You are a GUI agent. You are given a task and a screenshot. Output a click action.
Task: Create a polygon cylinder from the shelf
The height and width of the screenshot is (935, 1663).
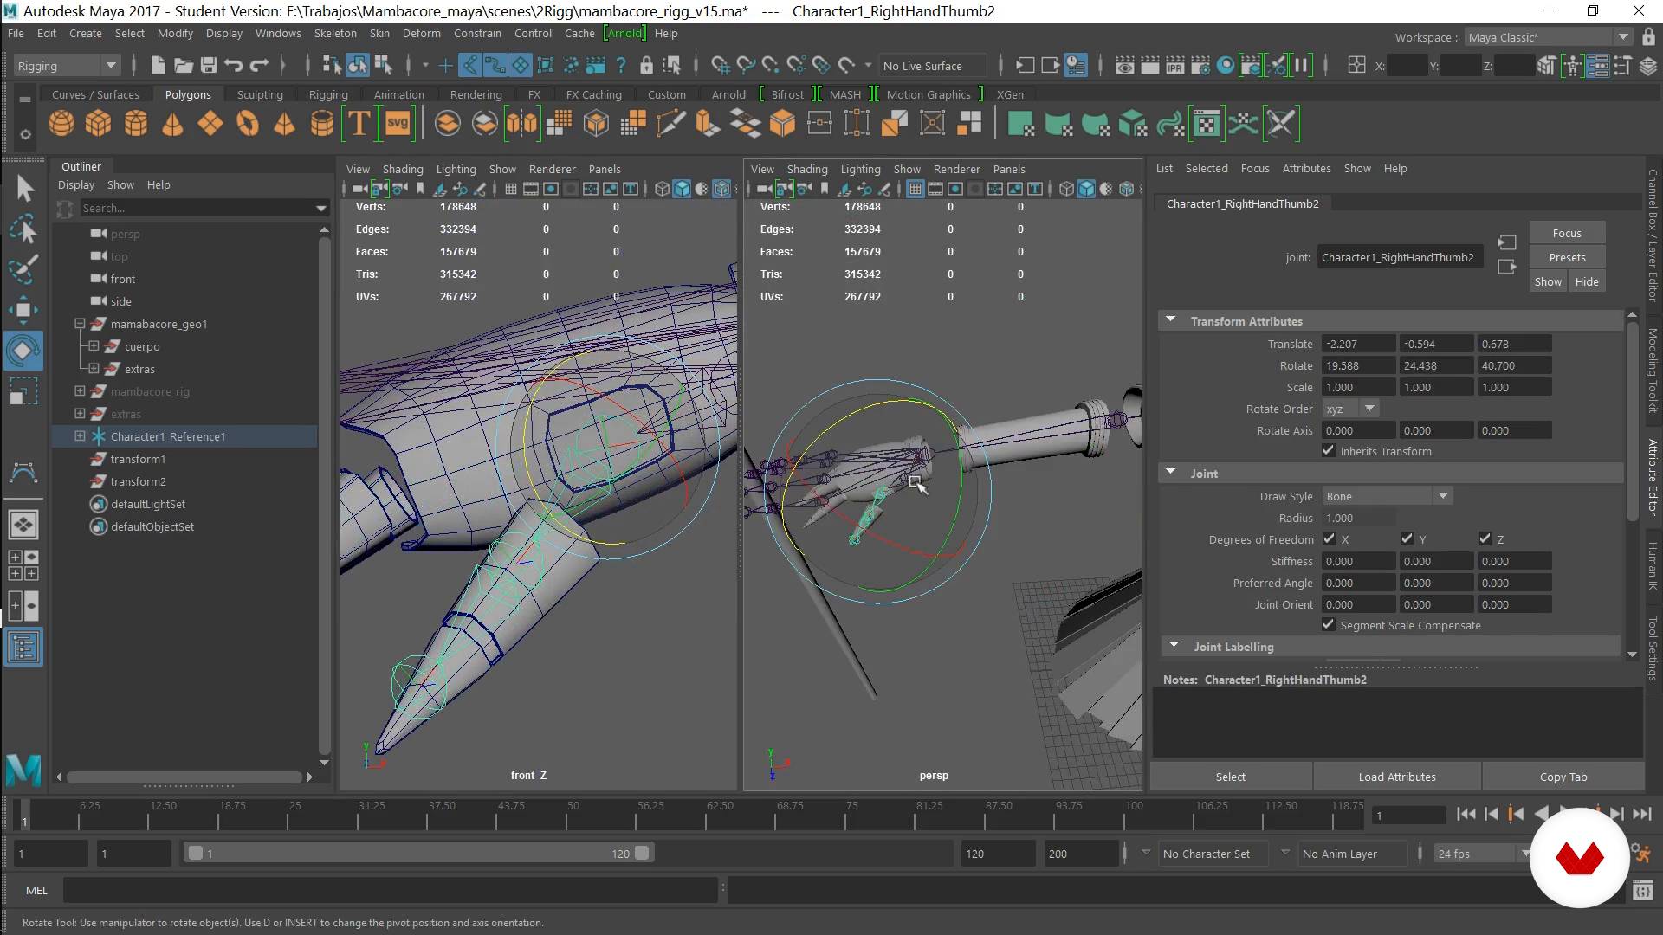coord(135,124)
